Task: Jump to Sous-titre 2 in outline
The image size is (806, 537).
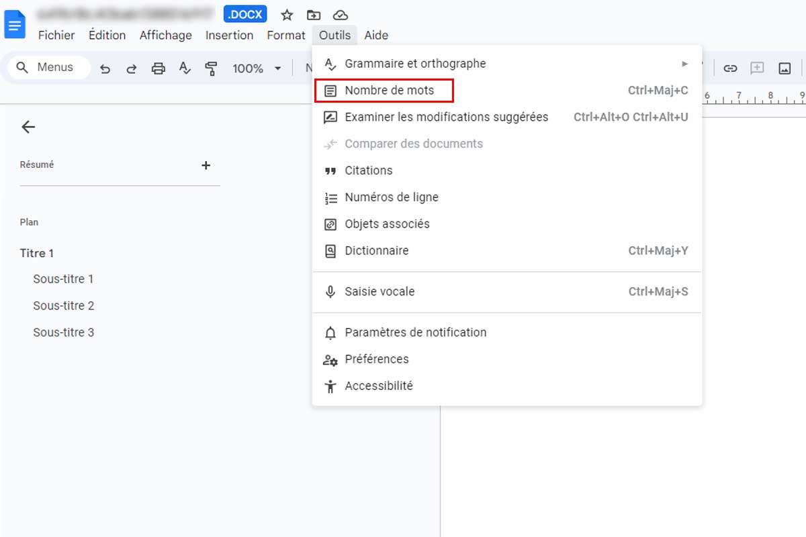Action: pyautogui.click(x=64, y=306)
